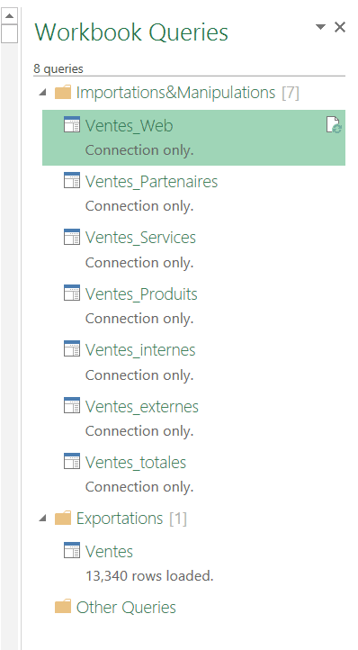
Task: Select the Ventes_Services query
Action: point(193,249)
